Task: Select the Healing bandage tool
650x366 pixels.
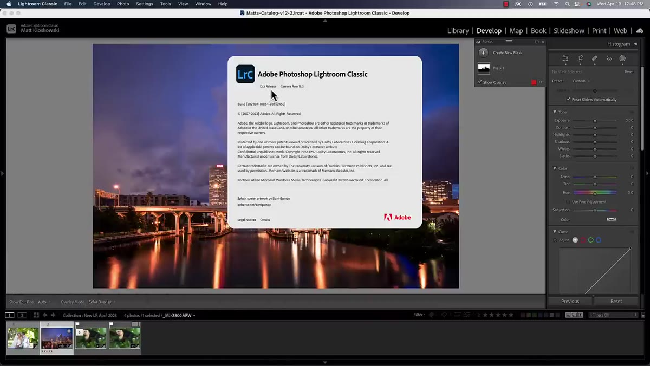Action: tap(595, 58)
